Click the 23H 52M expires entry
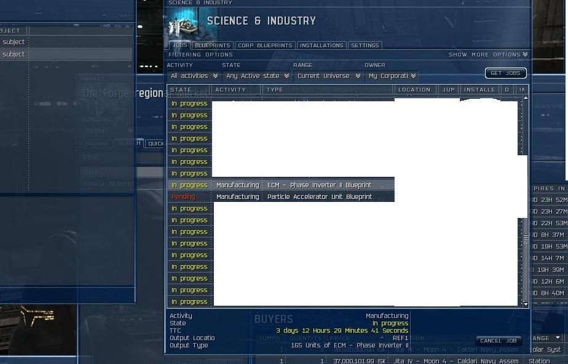The width and height of the screenshot is (568, 364). click(549, 199)
